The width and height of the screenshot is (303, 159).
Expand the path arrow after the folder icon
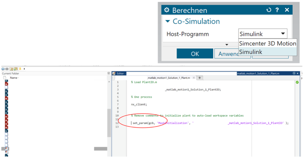pos(24,69)
